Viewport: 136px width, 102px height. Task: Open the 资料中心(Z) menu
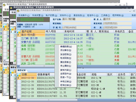point(65,16)
